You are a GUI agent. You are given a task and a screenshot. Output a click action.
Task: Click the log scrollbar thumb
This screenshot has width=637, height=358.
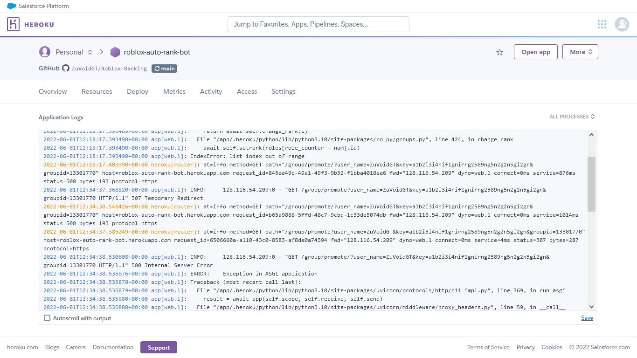pos(592,184)
